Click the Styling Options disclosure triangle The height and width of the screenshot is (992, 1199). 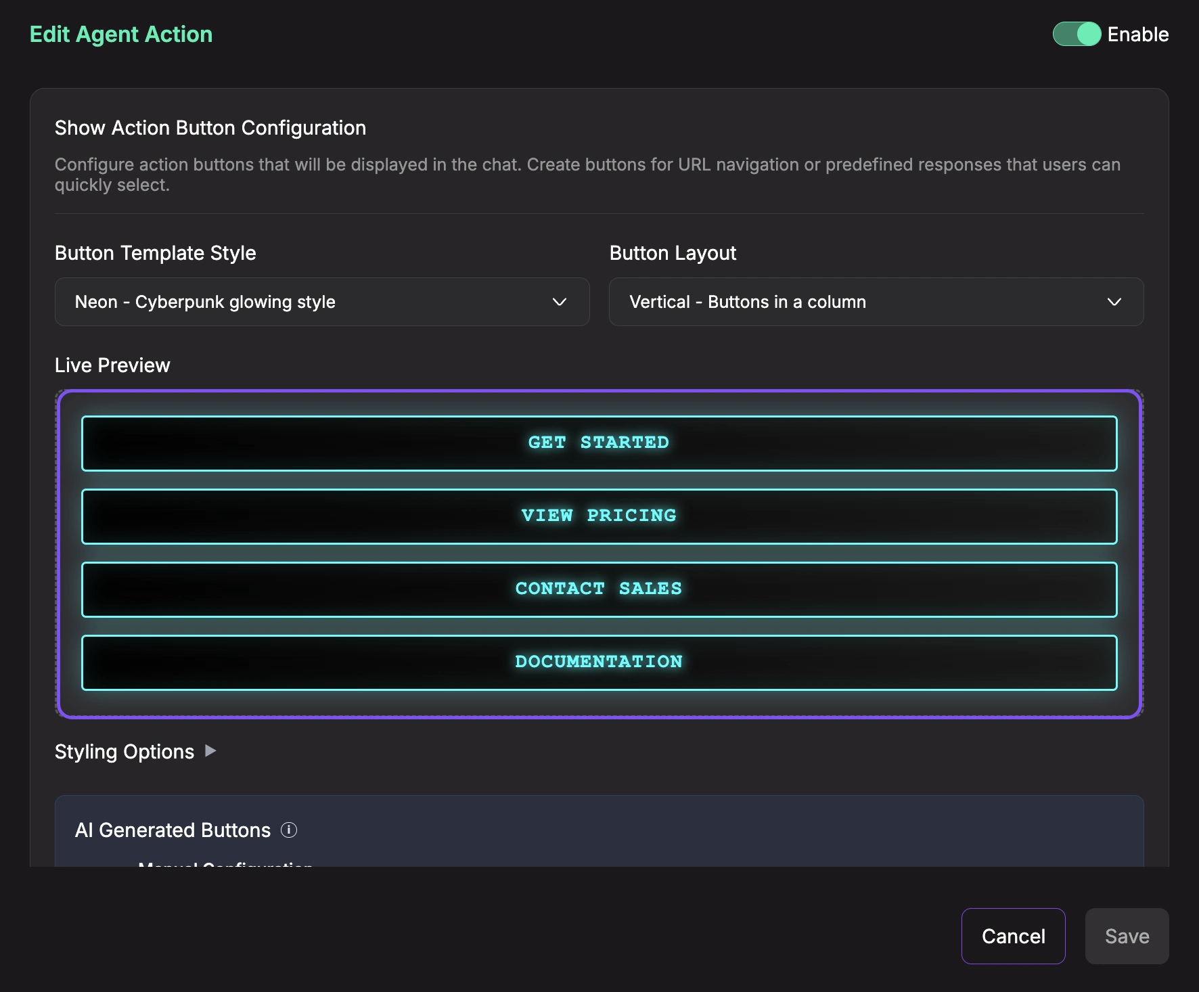pyautogui.click(x=210, y=750)
